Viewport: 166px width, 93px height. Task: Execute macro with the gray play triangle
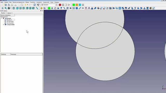pos(69,5)
